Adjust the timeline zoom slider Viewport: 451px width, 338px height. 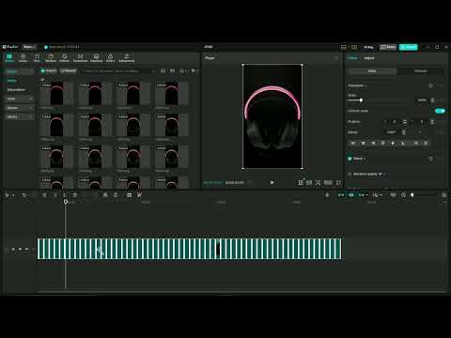coord(412,195)
